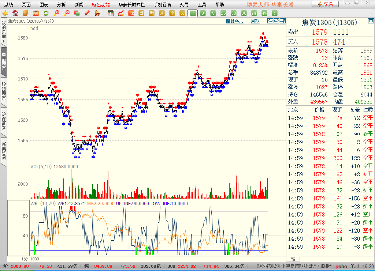This screenshot has height=271, width=375.
Task: Click the signal strength icon
Action: 354,266
